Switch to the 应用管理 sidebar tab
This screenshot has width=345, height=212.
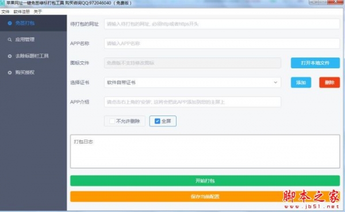click(x=33, y=40)
